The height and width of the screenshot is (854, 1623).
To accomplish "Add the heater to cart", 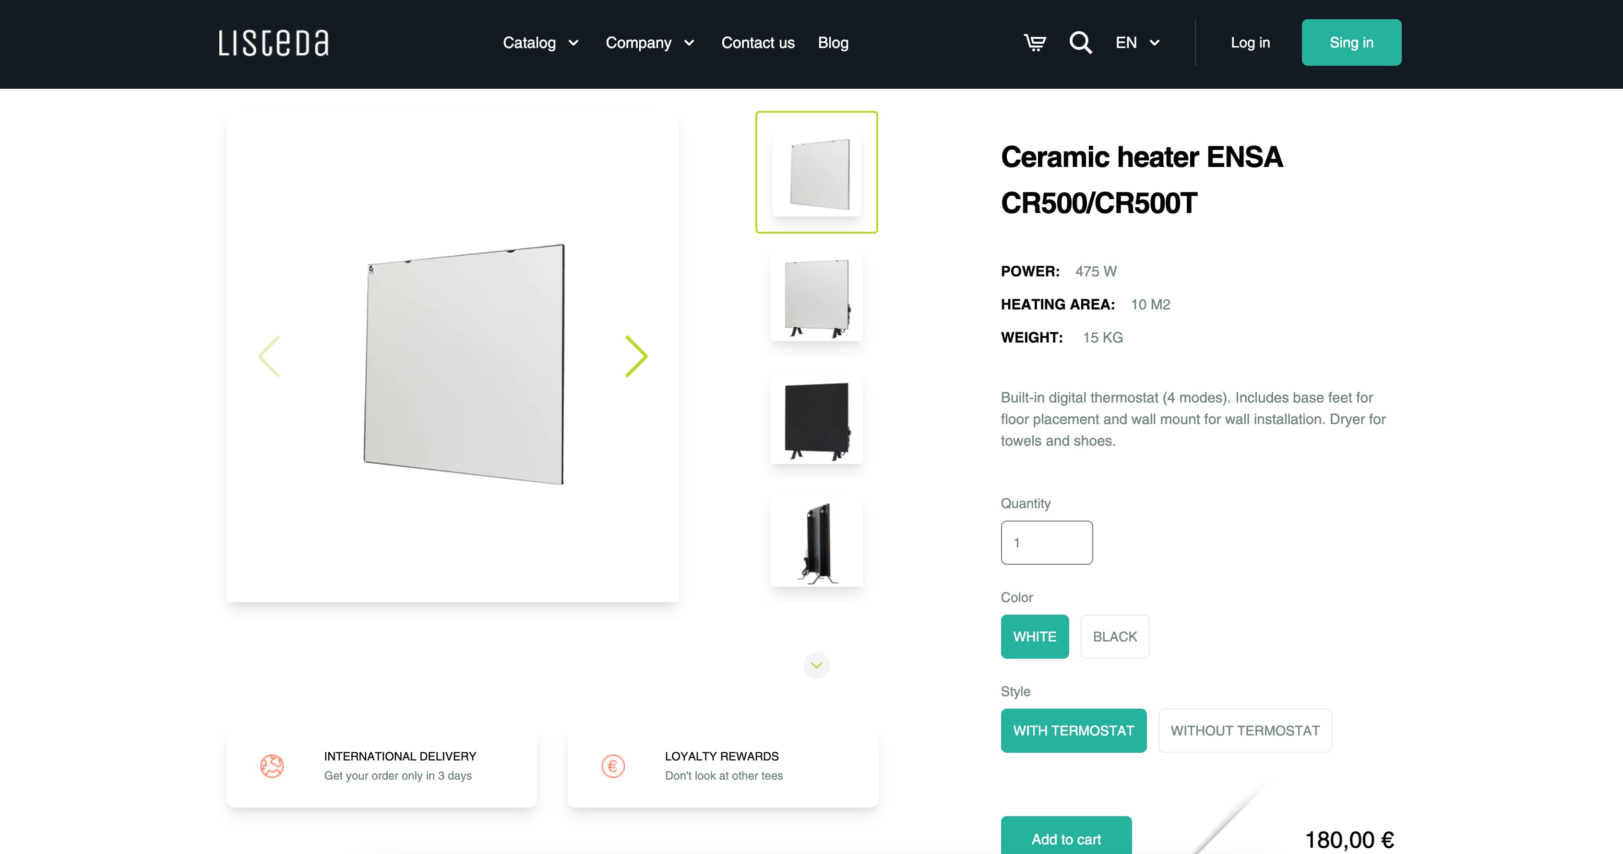I will (x=1066, y=838).
